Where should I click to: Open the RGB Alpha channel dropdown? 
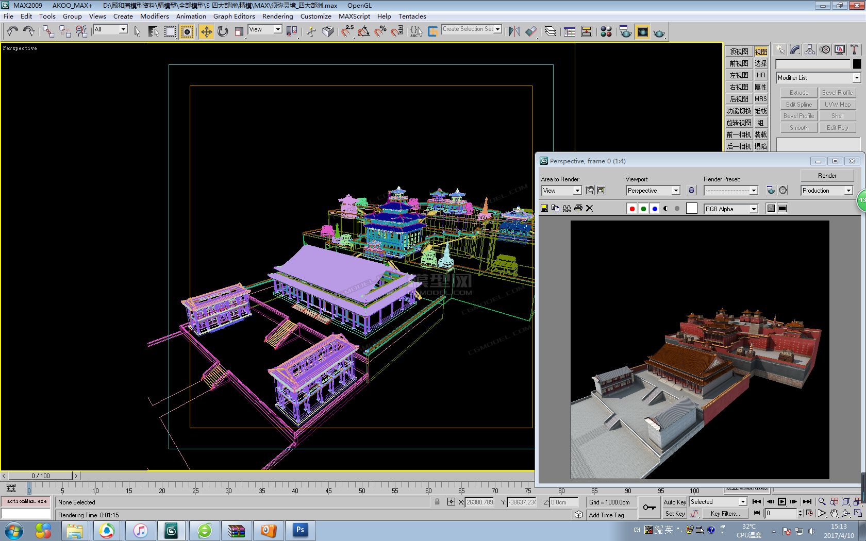pos(754,209)
